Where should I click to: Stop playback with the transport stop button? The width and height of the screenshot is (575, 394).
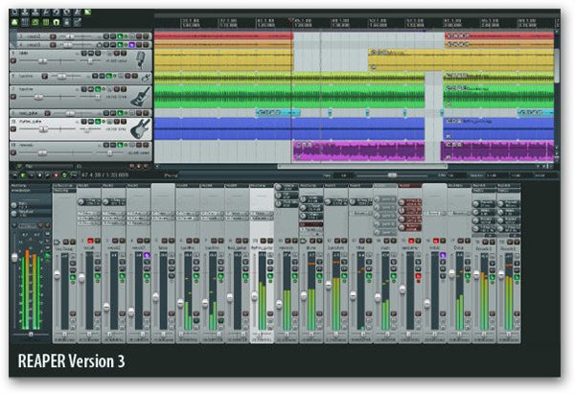click(39, 175)
